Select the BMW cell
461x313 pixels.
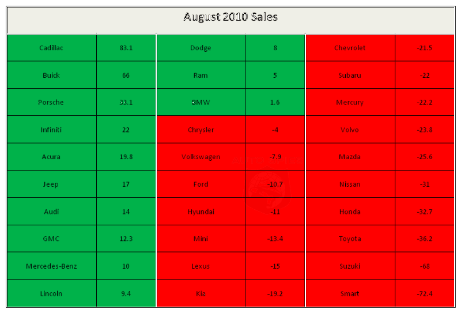201,102
